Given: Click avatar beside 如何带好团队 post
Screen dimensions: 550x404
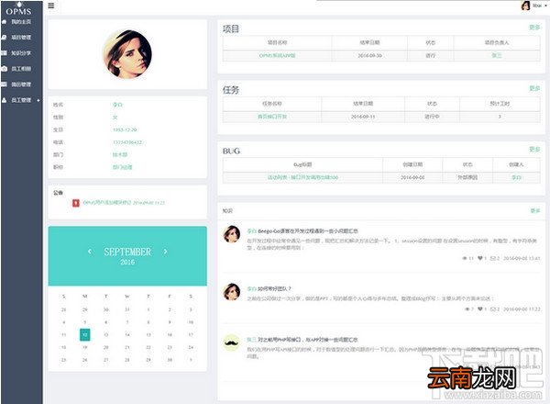Looking at the screenshot, I should coord(232,292).
